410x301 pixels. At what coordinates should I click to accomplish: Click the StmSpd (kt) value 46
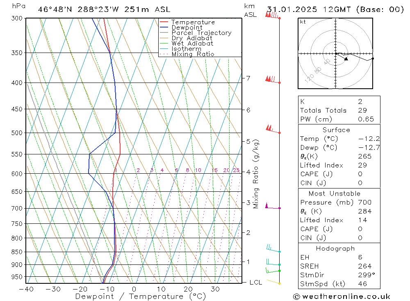click(x=362, y=284)
